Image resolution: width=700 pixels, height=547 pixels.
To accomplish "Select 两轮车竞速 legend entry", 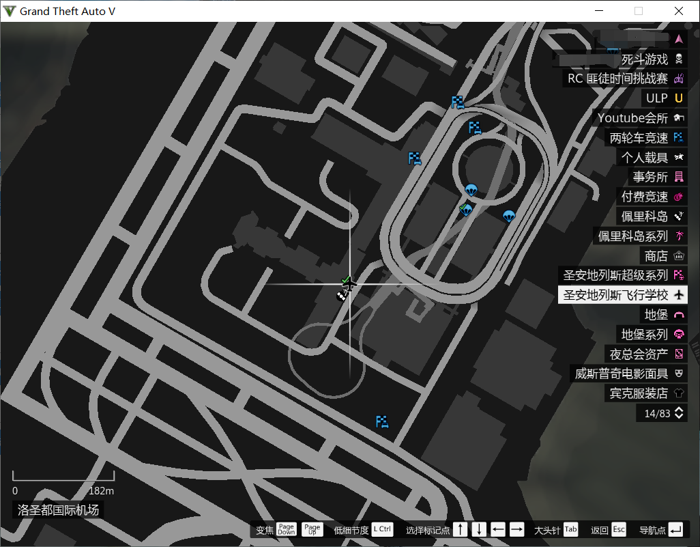I will point(646,138).
